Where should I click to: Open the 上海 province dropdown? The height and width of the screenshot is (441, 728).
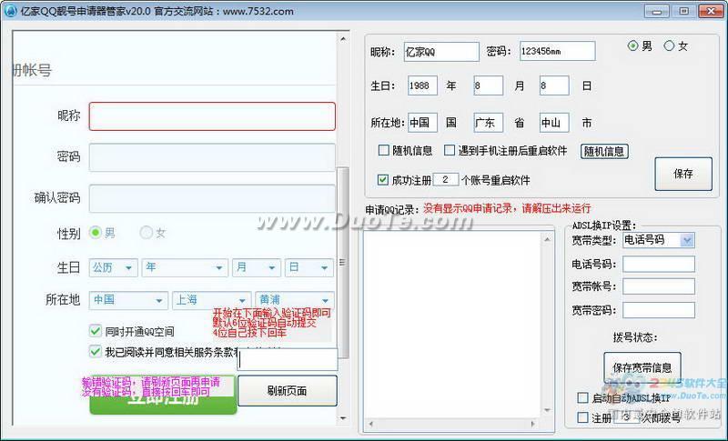pyautogui.click(x=211, y=300)
